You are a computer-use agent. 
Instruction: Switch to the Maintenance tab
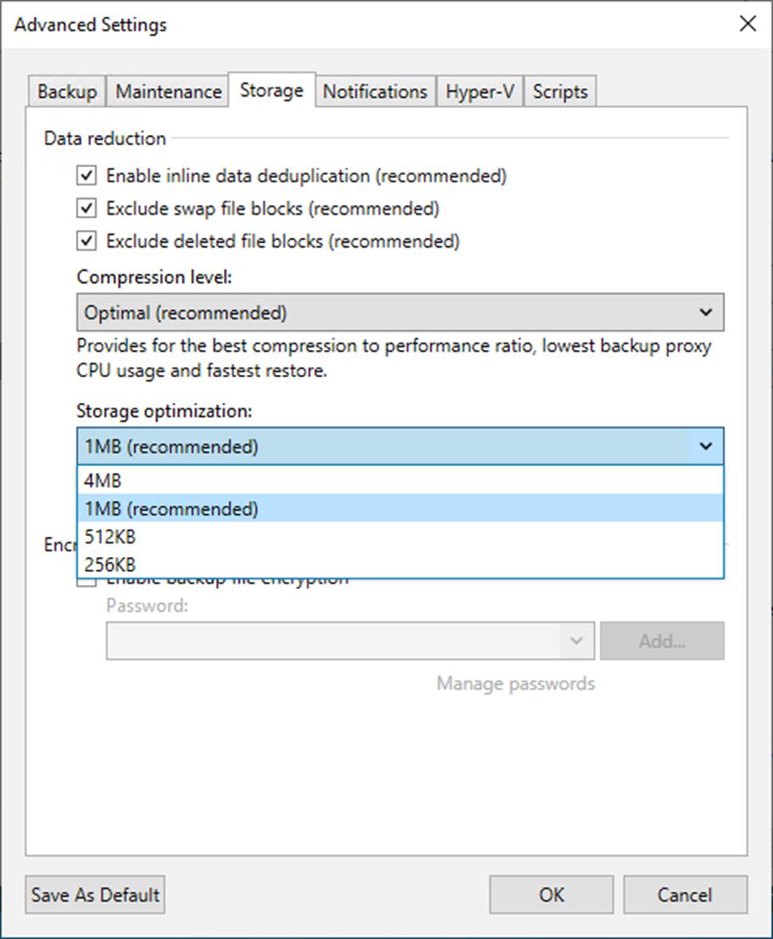coord(167,90)
